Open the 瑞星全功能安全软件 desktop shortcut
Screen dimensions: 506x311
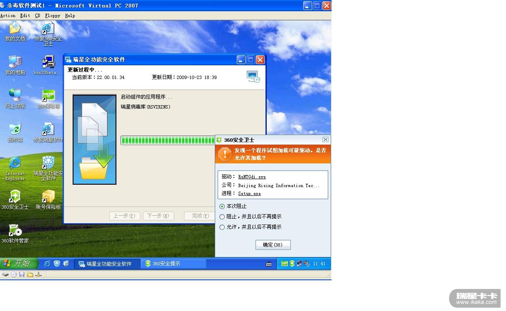pyautogui.click(x=48, y=169)
